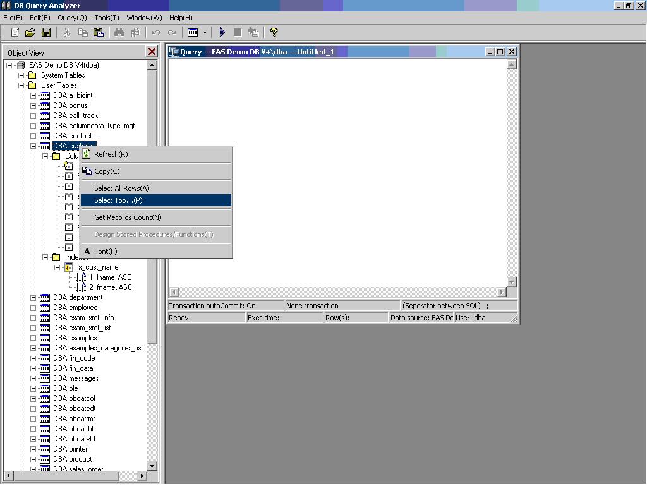Image resolution: width=647 pixels, height=485 pixels.
Task: Expand the DBA.a_bigint table node
Action: [x=33, y=96]
